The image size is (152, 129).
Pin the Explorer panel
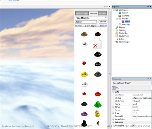[148, 6]
